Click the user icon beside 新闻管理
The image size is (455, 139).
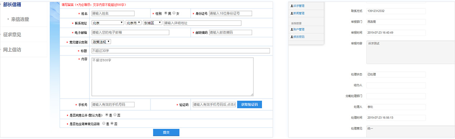[x=292, y=13]
